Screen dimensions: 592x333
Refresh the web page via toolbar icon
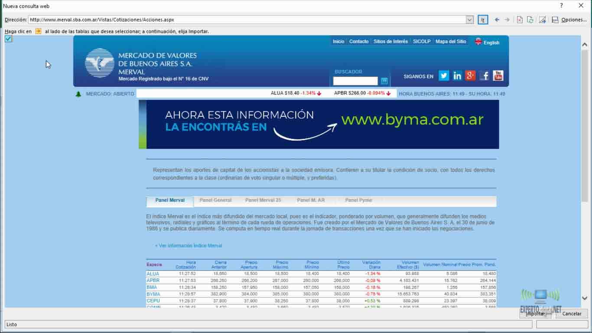(530, 20)
